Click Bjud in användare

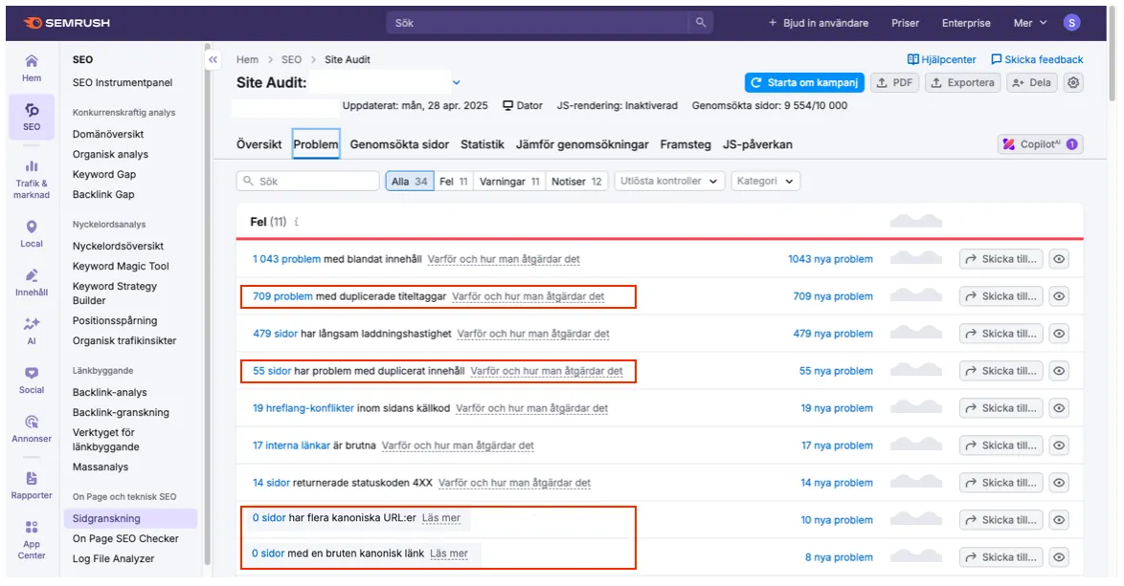tap(818, 23)
